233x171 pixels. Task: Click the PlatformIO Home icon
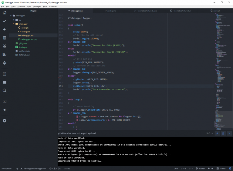pyautogui.click(x=4, y=13)
